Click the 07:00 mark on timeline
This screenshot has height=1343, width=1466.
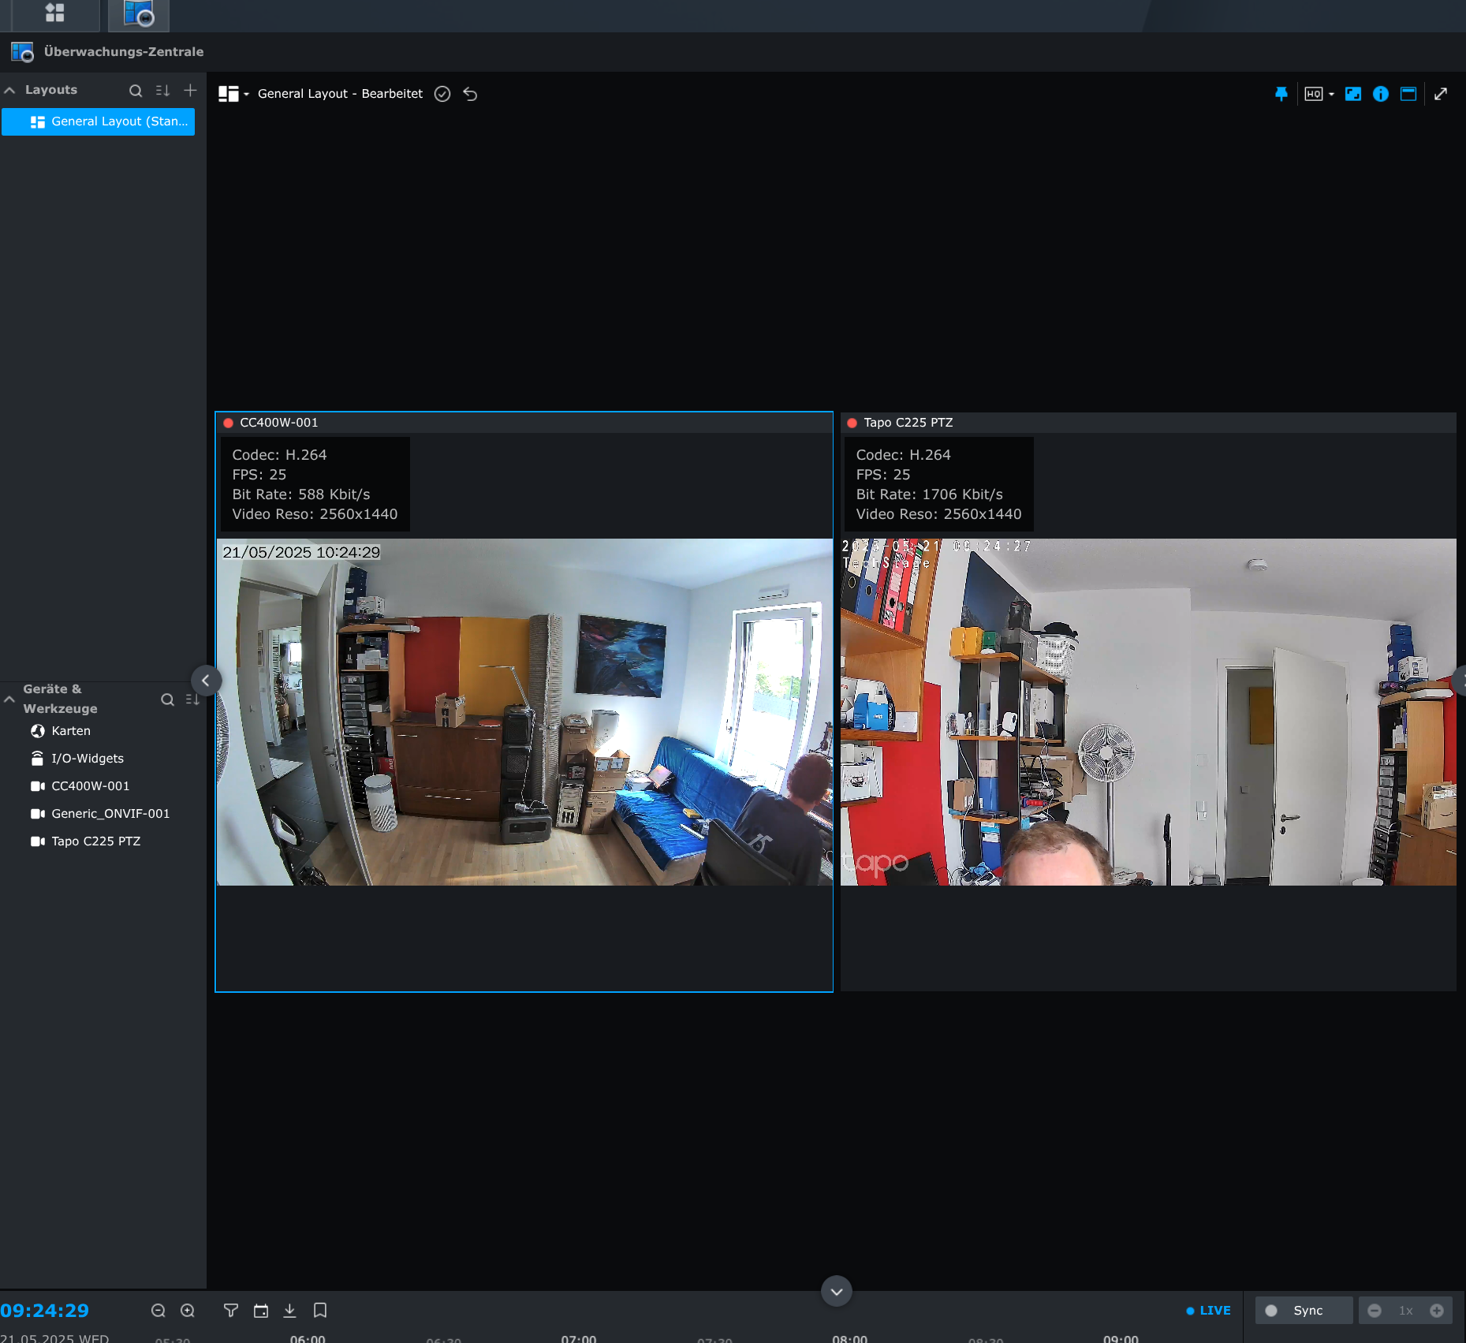[579, 1338]
